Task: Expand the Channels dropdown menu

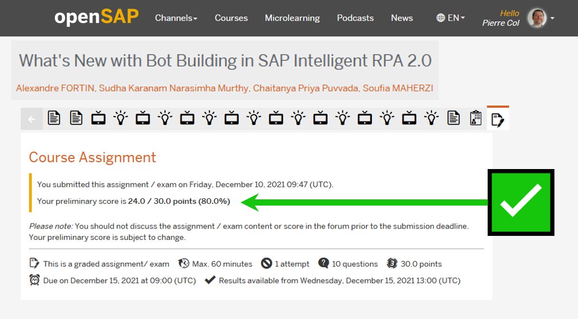Action: pyautogui.click(x=176, y=18)
